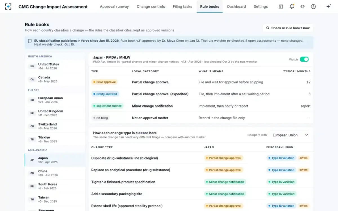The image size is (338, 211).
Task: Select the CA country badge
Action: point(32,79)
